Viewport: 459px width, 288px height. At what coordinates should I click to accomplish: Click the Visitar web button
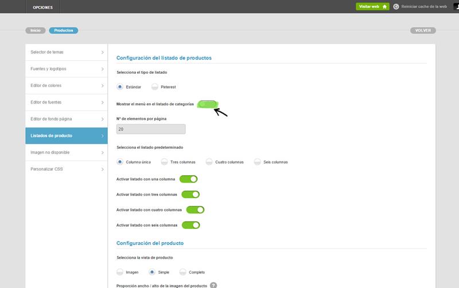(372, 7)
